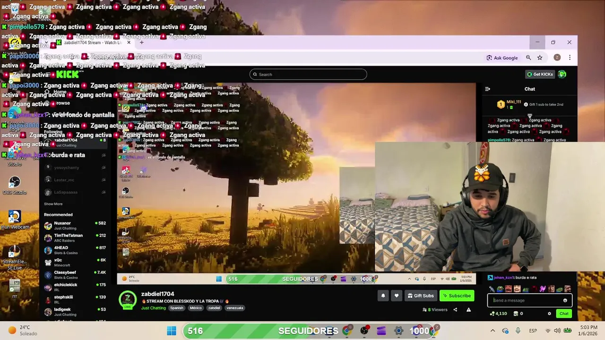Open Iriun Webcam desktop shortcut
Image resolution: width=605 pixels, height=340 pixels.
click(x=15, y=220)
